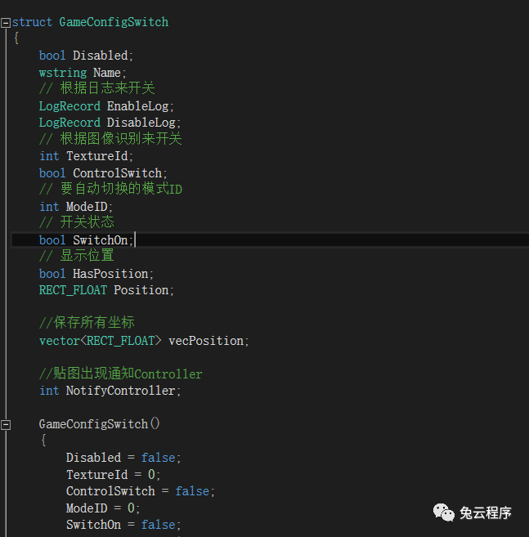This screenshot has width=529, height=537.
Task: Click the bool Disabled member declaration
Action: point(86,56)
